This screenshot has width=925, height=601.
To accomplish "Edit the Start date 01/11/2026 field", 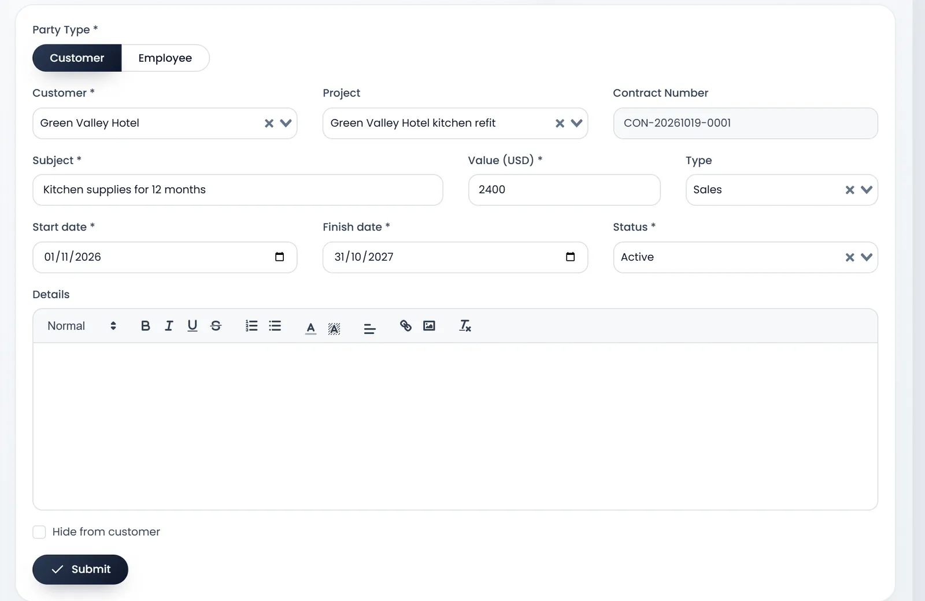I will 165,257.
